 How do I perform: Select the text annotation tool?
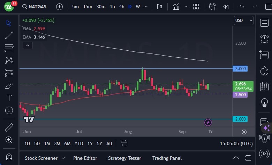[9, 98]
